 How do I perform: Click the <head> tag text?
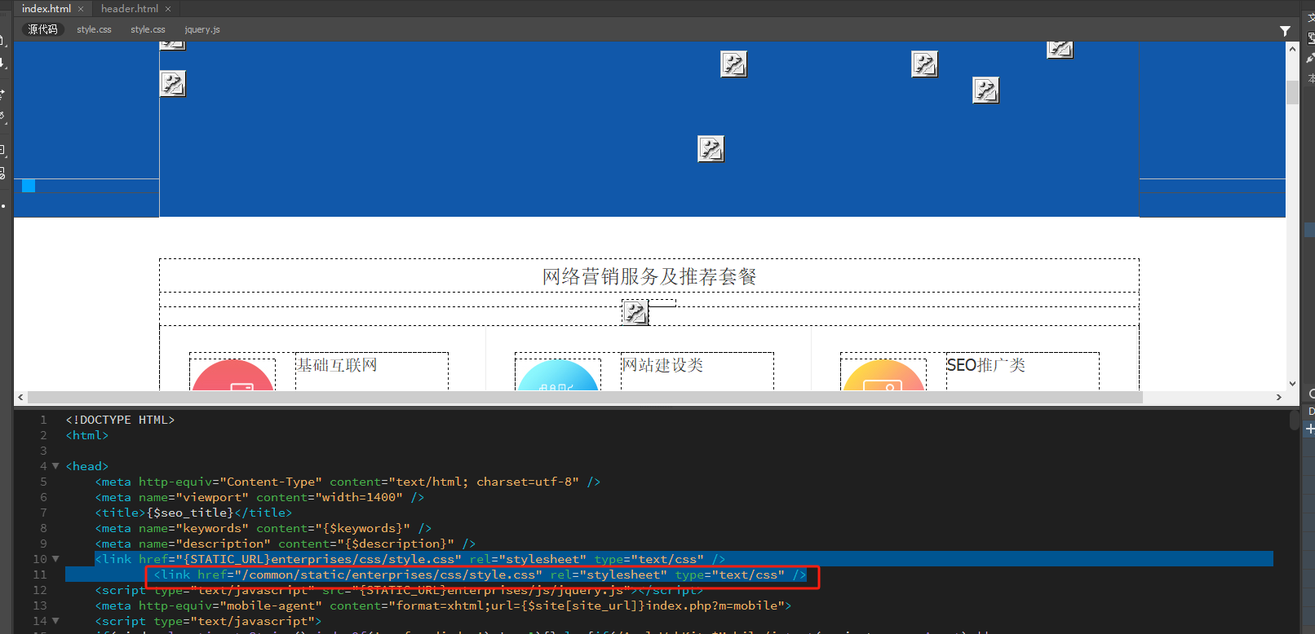[86, 466]
